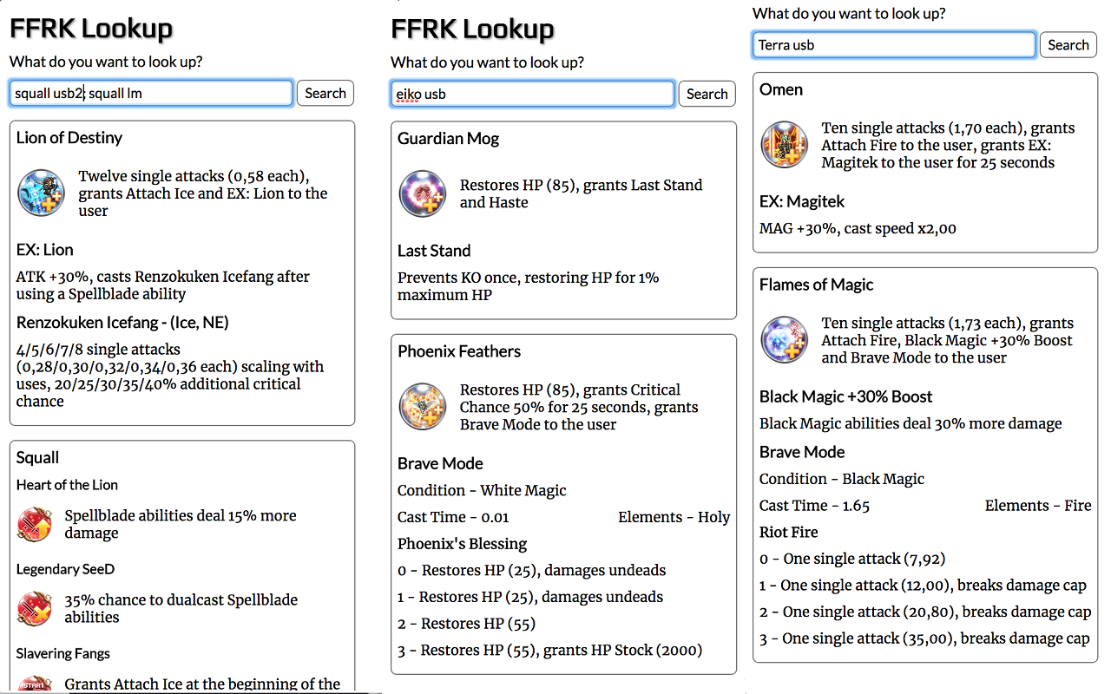Click the Guardian Mog soul break icon
This screenshot has height=694, width=1111.
[423, 193]
